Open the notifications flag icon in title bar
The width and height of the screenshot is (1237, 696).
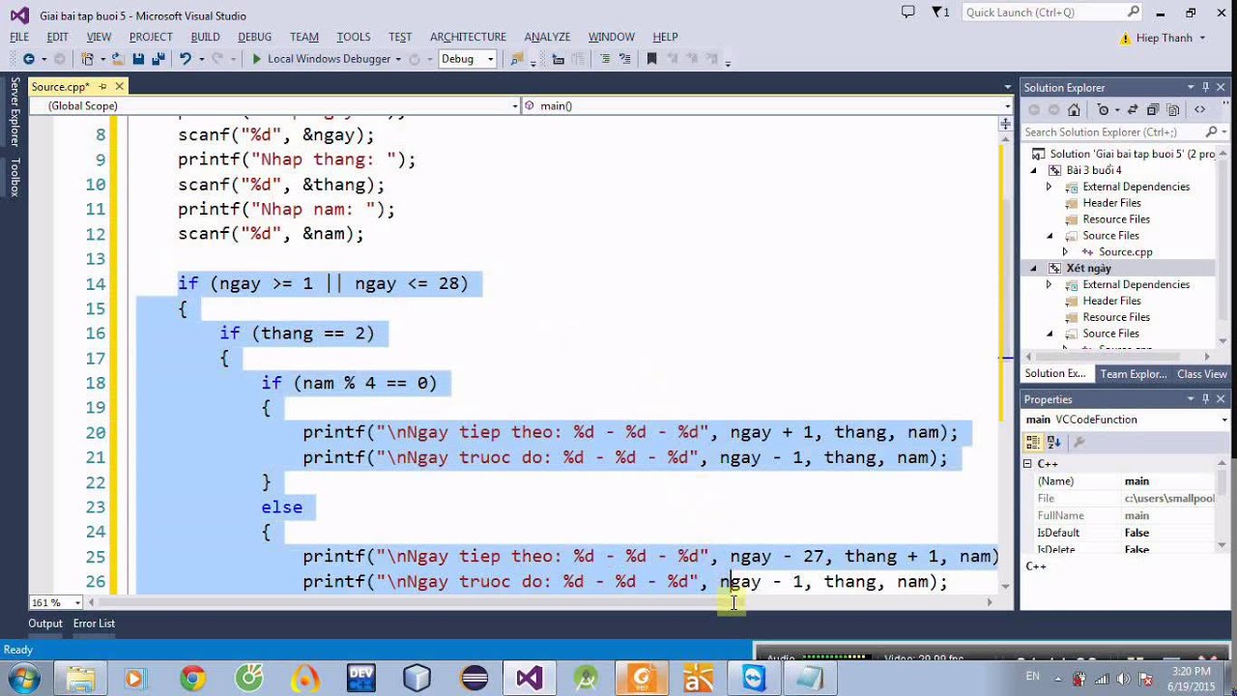pos(940,13)
